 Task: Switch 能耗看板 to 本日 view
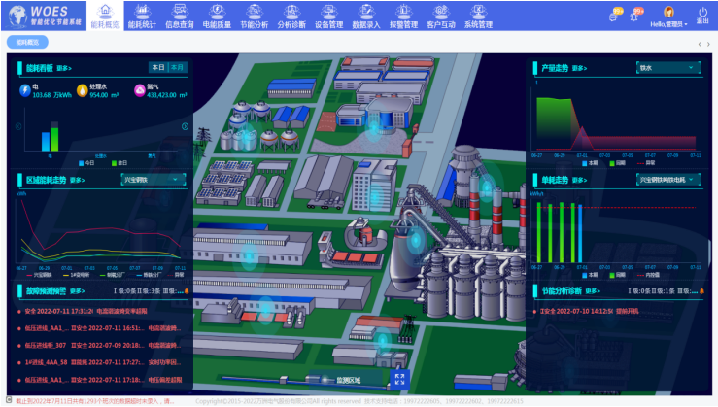point(157,68)
